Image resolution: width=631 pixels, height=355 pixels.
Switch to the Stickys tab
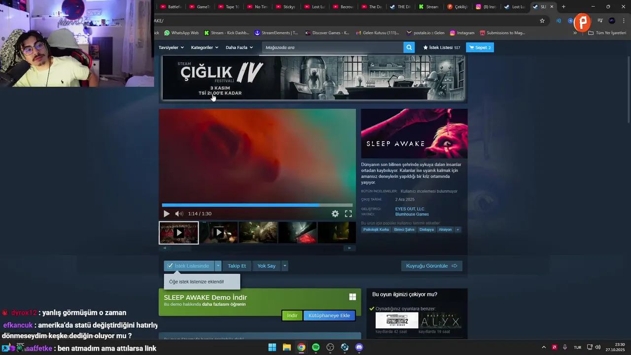pos(285,7)
